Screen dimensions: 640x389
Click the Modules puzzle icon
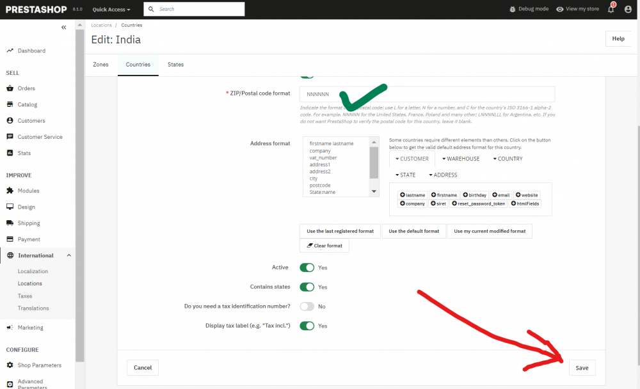10,191
